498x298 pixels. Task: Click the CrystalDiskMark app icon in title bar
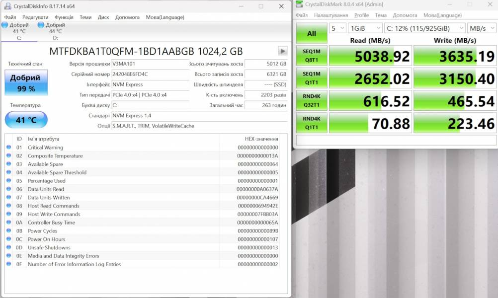coord(299,4)
